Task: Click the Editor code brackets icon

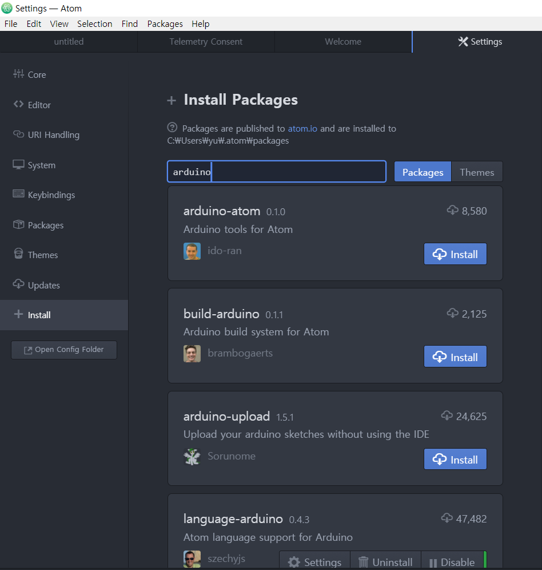Action: pos(18,104)
